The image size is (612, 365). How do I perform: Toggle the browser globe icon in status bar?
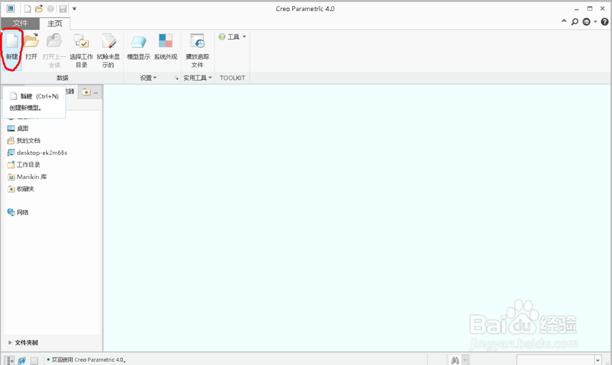pos(22,360)
